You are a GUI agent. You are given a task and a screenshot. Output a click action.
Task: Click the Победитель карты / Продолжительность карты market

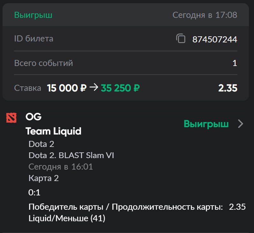[125, 207]
